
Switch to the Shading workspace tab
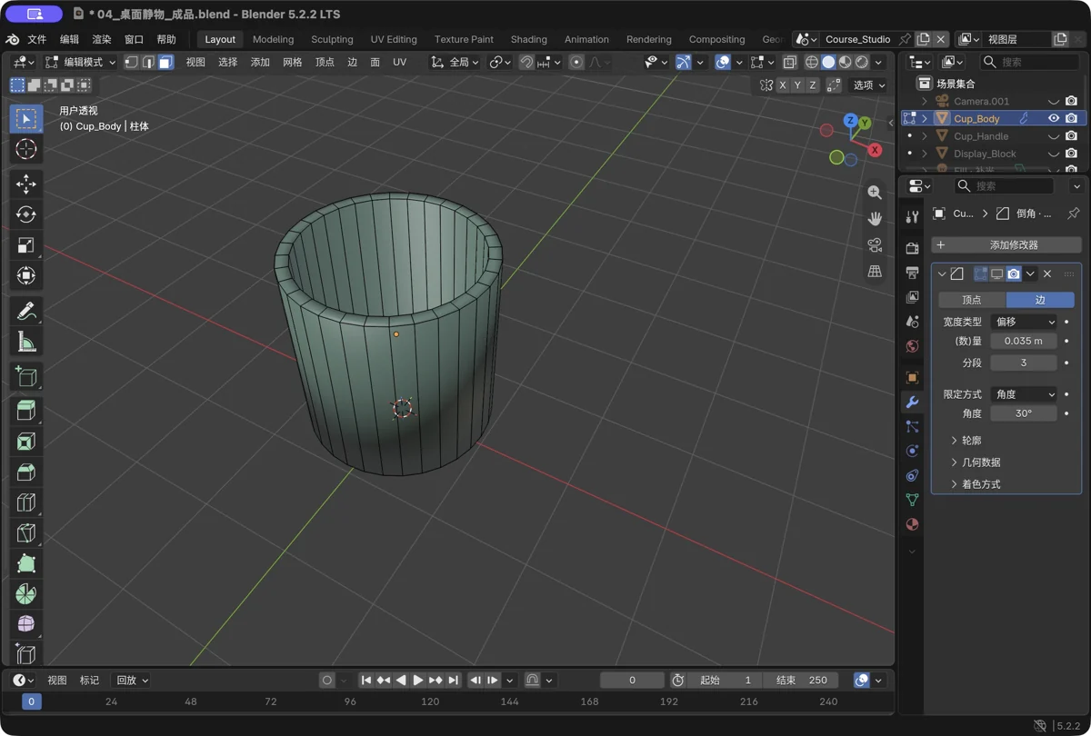coord(528,39)
